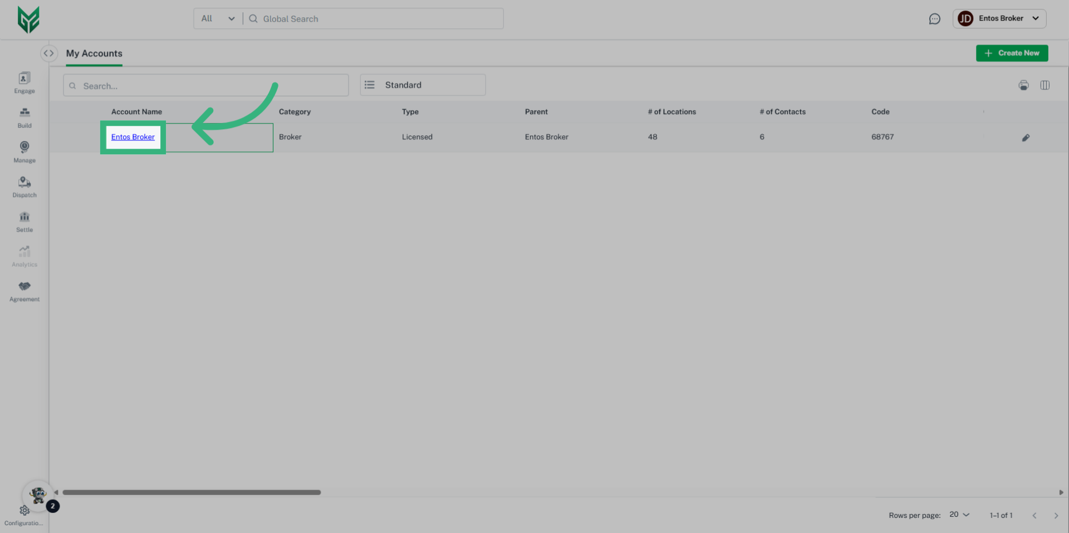The height and width of the screenshot is (533, 1069).
Task: Open the chat bubble notifications icon
Action: point(935,18)
